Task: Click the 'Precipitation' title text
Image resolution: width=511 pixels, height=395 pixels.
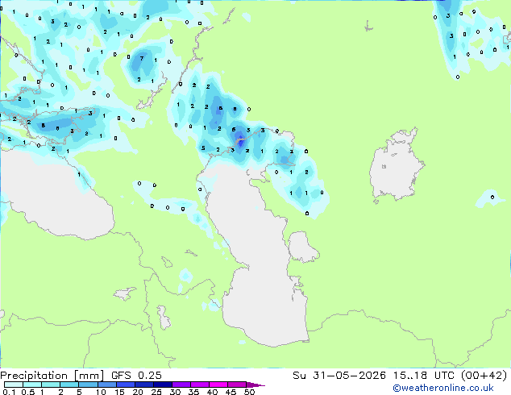Action: point(34,376)
